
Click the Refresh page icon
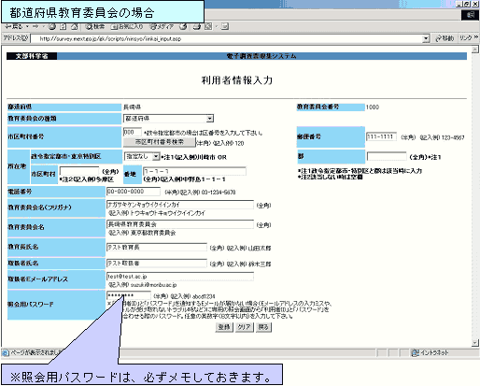pyautogui.click(x=63, y=27)
